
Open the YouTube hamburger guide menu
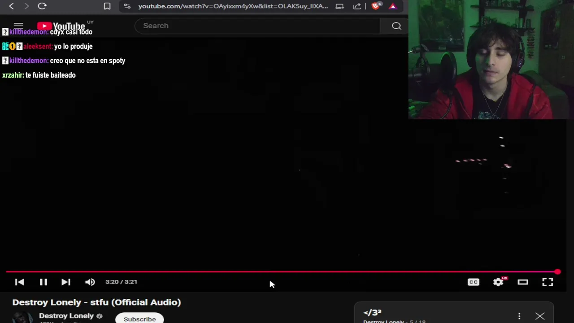[18, 26]
